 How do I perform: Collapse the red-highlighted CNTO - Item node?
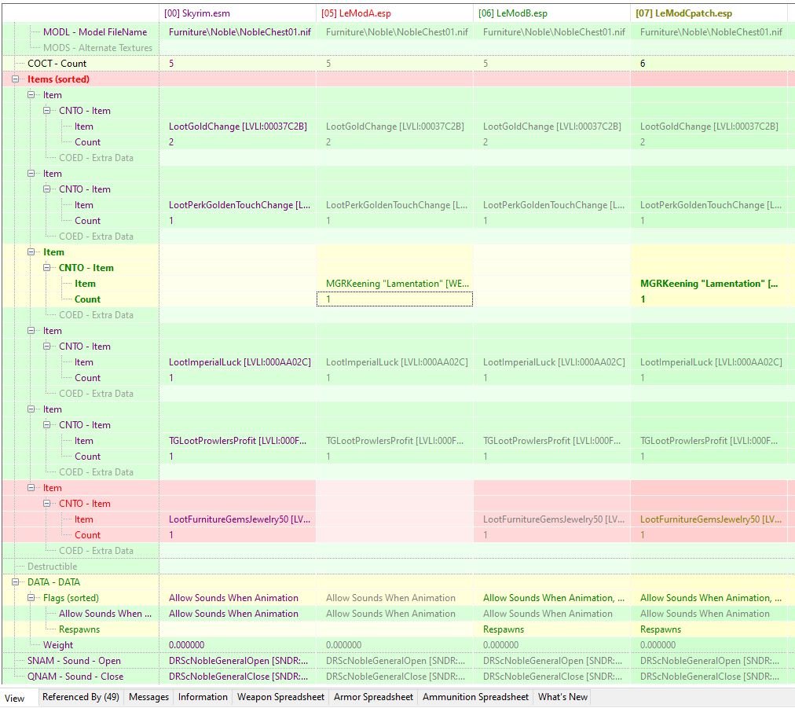(46, 503)
